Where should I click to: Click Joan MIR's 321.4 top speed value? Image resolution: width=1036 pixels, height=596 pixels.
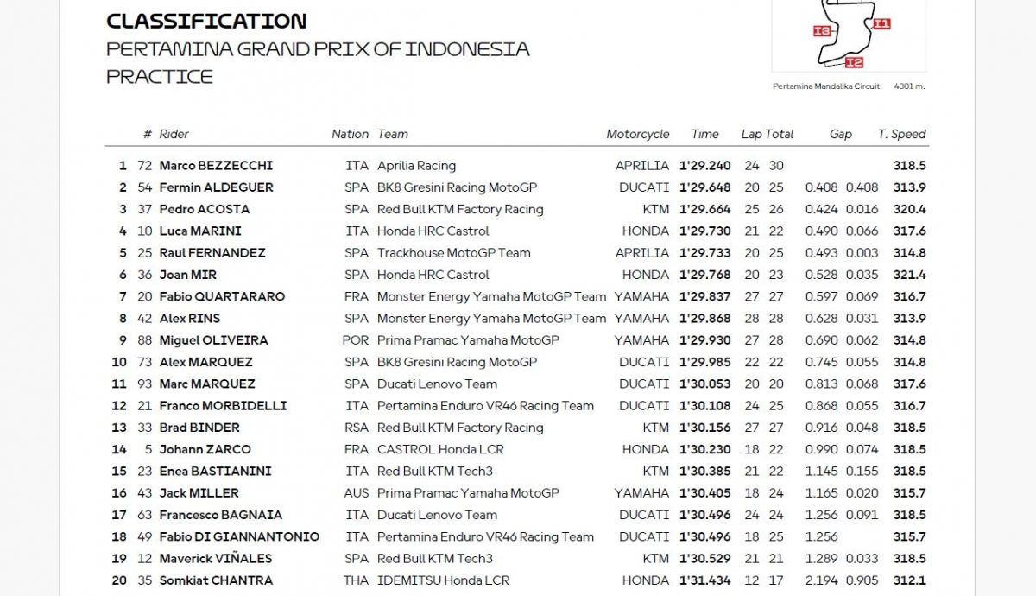coord(908,275)
